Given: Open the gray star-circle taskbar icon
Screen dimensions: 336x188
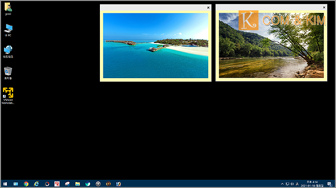Looking at the screenshot, I should tap(98, 184).
